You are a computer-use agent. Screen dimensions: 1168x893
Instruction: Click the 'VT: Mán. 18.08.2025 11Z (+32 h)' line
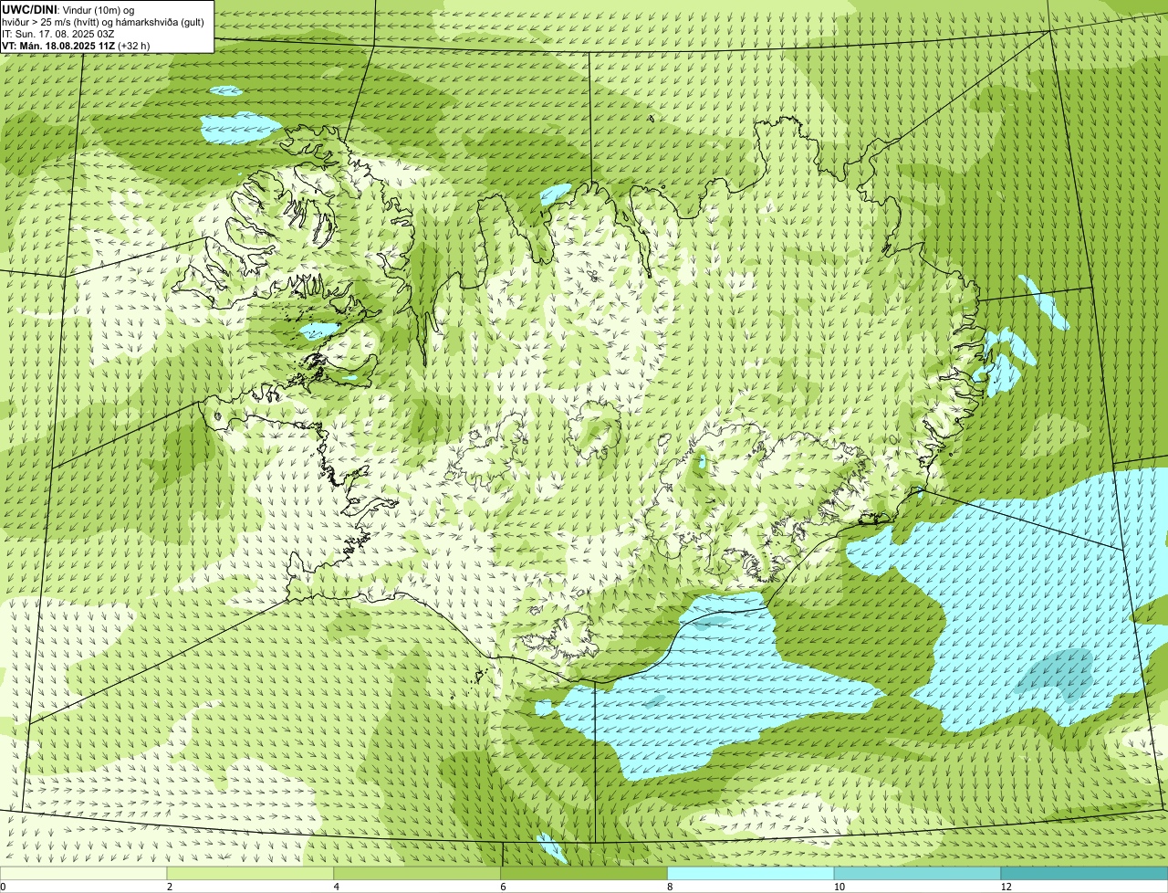(76, 45)
